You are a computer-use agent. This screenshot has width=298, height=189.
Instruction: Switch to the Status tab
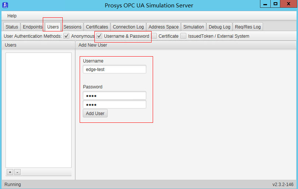12,27
